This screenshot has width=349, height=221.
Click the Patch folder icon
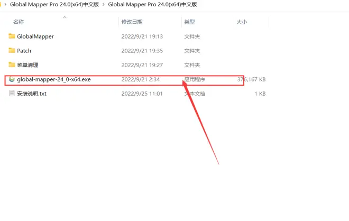pos(12,51)
